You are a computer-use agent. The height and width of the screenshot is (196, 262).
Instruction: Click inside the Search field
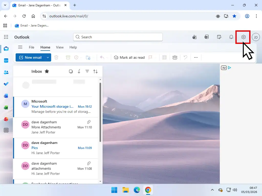[x=118, y=37]
